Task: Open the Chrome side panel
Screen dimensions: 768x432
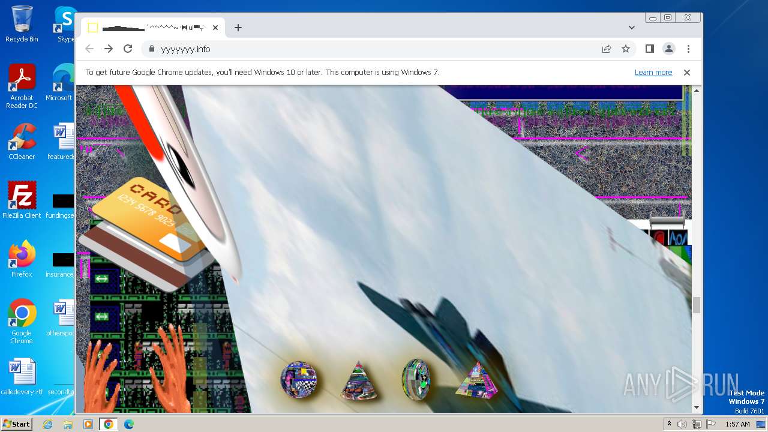Action: [x=649, y=49]
